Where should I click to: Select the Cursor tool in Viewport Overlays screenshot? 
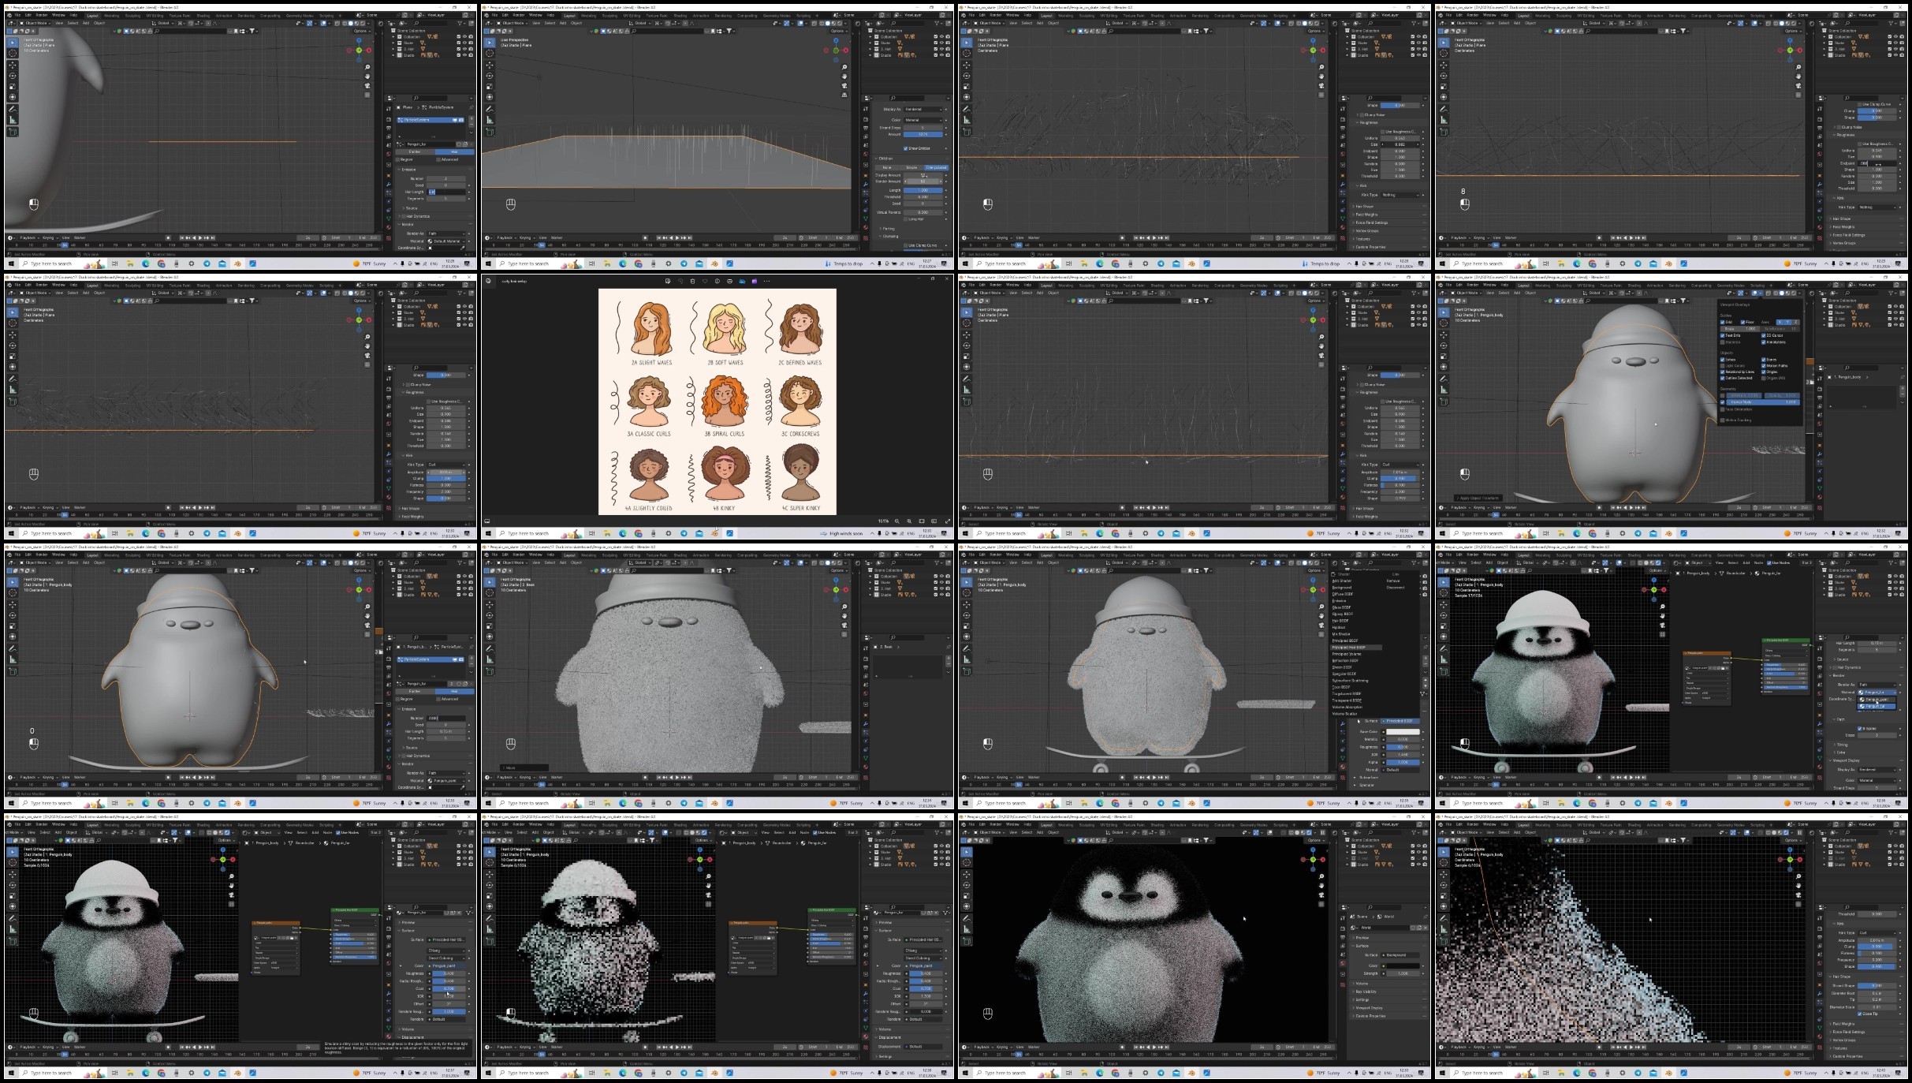coord(1444,323)
